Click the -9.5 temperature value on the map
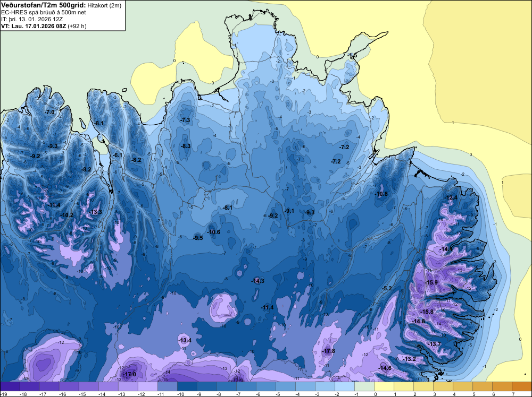 tap(198, 238)
